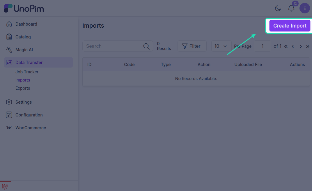Click the UnoPim logo
This screenshot has height=191, width=312.
click(x=24, y=8)
